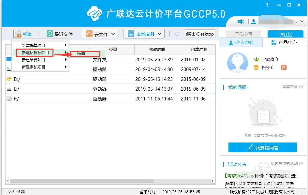Click the 新建 toolbar label
This screenshot has height=195, width=308.
(x=27, y=34)
